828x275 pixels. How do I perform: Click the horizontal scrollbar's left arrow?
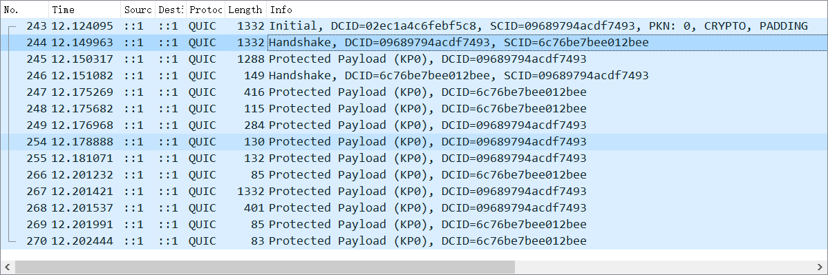tap(8, 267)
